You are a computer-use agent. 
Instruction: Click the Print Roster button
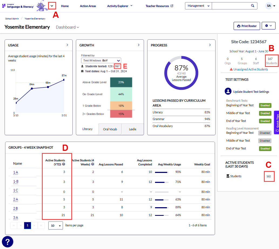[x=247, y=26]
